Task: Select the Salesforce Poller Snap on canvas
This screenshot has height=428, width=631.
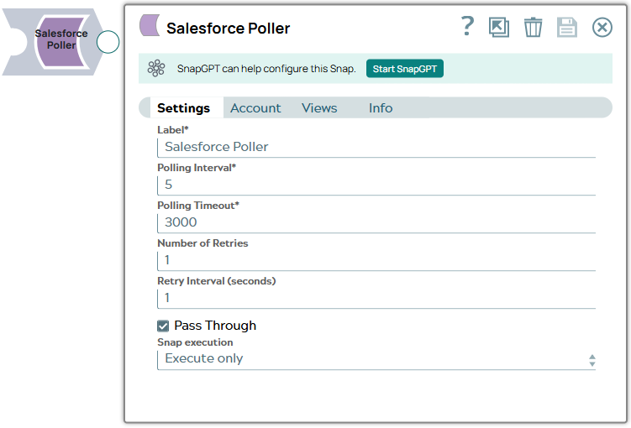Action: pyautogui.click(x=60, y=41)
